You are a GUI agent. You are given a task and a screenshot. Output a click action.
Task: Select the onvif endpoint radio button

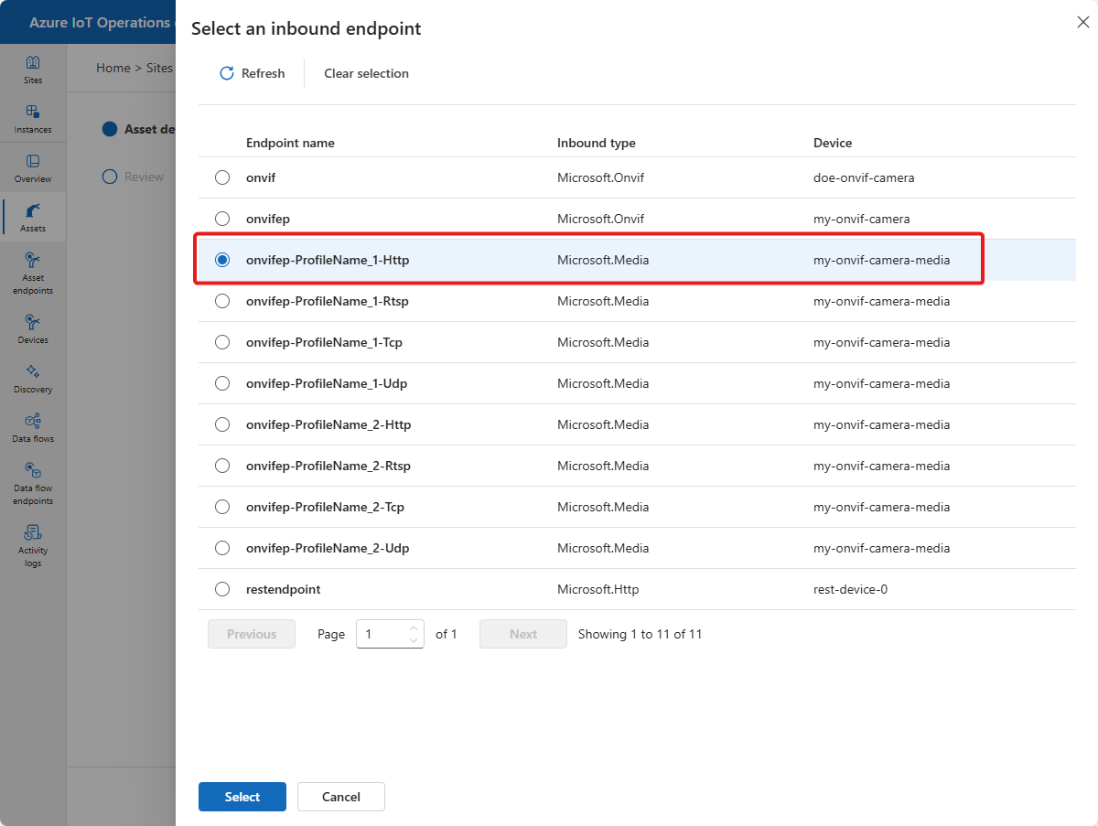pyautogui.click(x=222, y=177)
